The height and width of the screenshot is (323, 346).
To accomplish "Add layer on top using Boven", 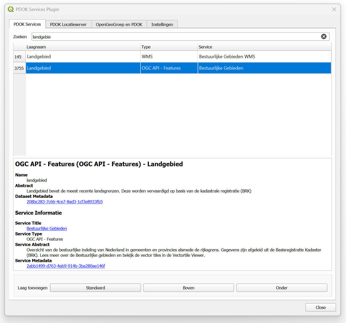I will [x=188, y=288].
